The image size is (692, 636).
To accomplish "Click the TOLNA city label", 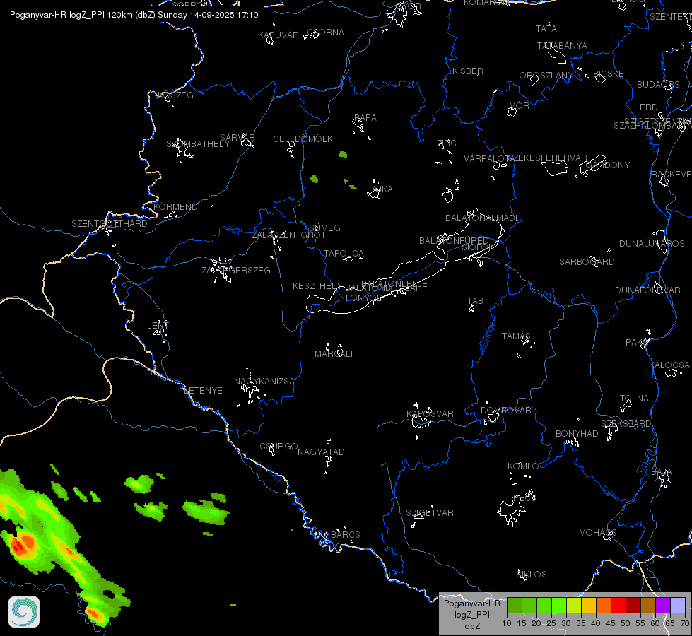I will pos(634,398).
